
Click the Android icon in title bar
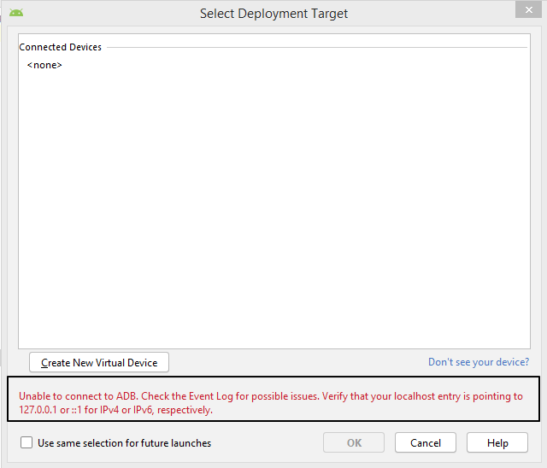pos(16,13)
